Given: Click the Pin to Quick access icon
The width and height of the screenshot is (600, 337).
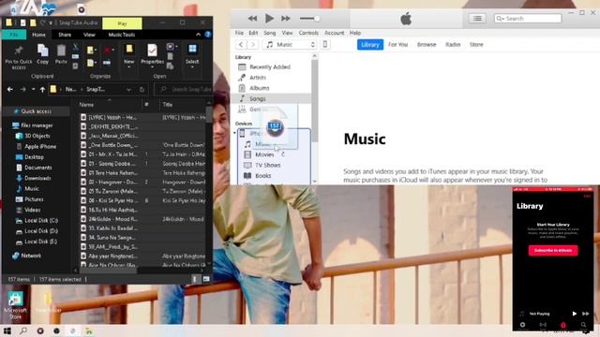Looking at the screenshot, I should click(x=19, y=51).
